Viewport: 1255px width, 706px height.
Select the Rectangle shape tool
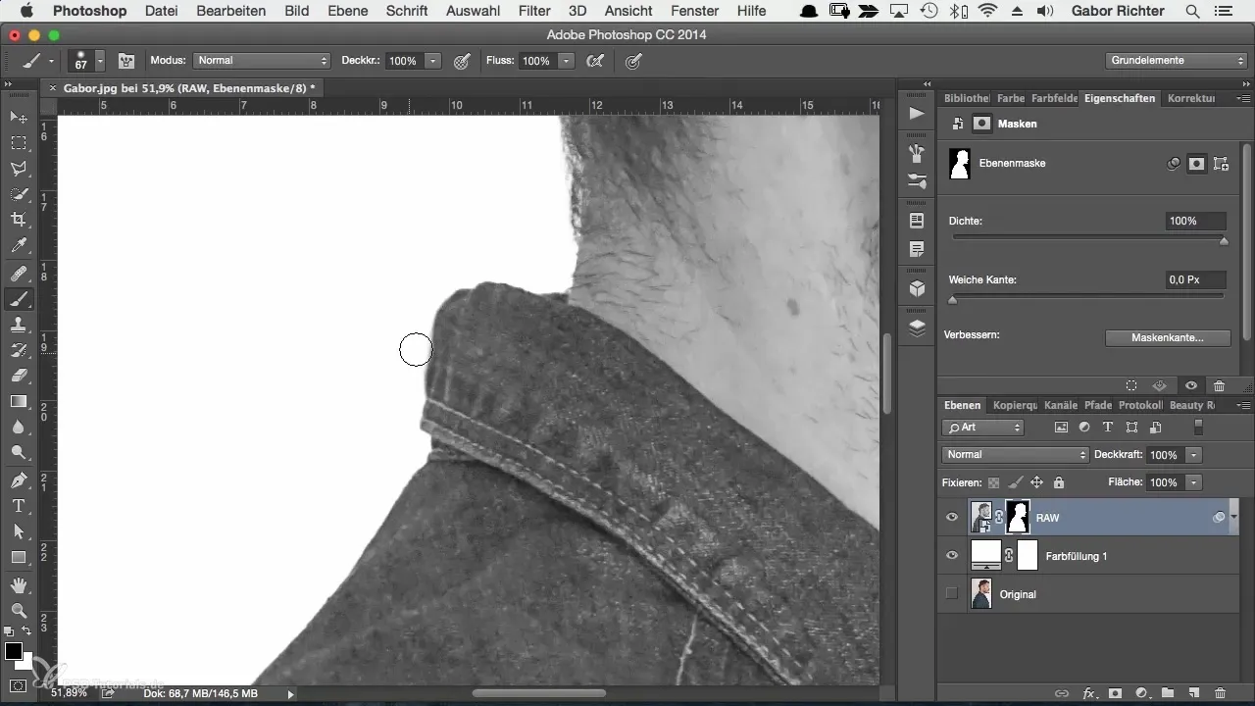(x=18, y=557)
